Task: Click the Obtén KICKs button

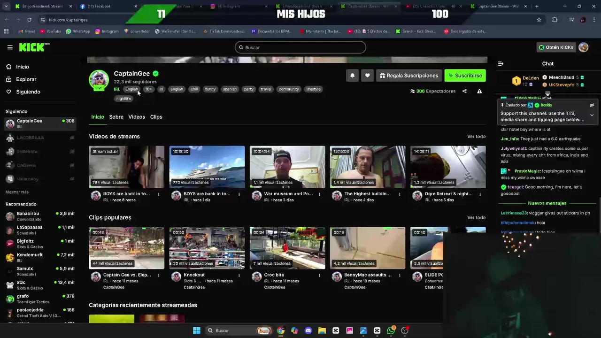Action: coord(556,47)
